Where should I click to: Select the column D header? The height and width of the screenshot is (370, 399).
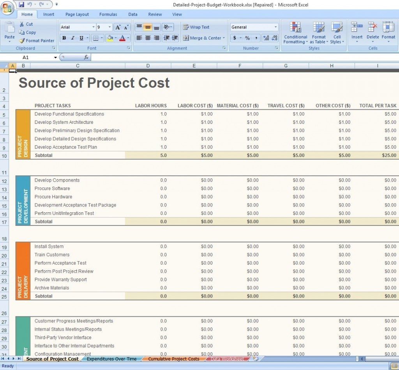(148, 66)
